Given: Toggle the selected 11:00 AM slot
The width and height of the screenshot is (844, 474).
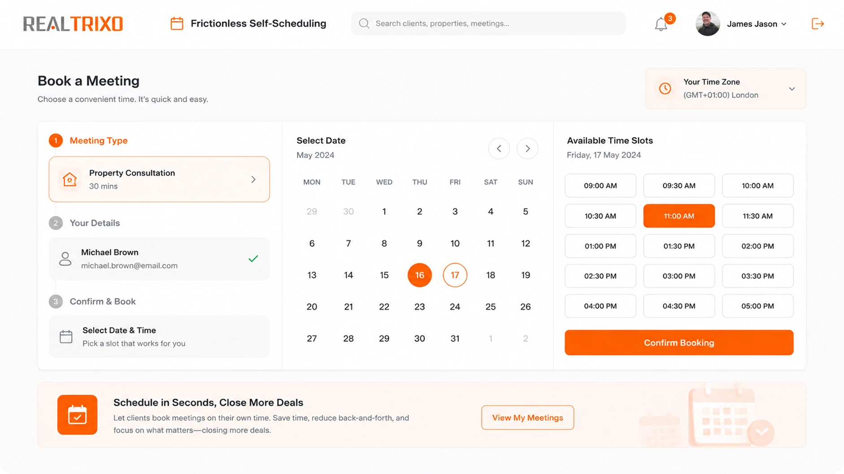Looking at the screenshot, I should (x=679, y=216).
